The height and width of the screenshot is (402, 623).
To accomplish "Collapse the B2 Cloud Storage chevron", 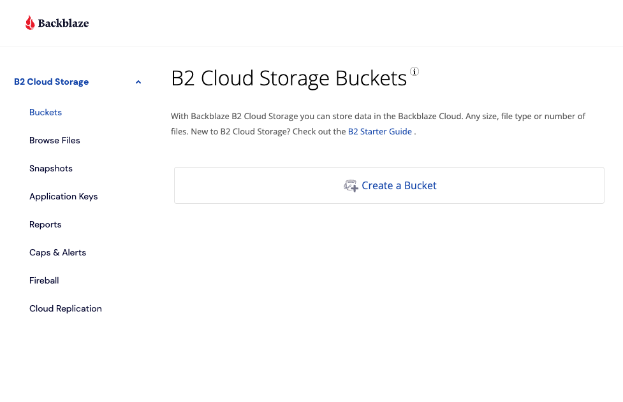I will pyautogui.click(x=138, y=82).
